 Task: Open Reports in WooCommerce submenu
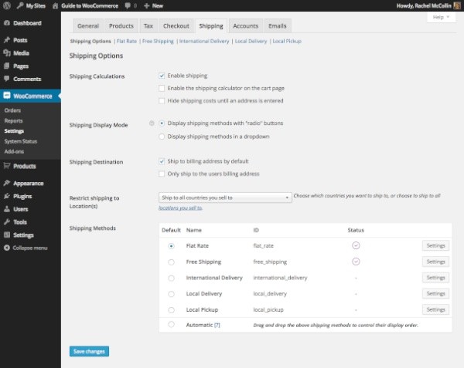(x=14, y=120)
